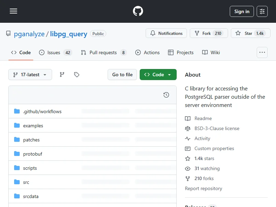
Task: Expand the green Code dropdown
Action: [x=158, y=75]
